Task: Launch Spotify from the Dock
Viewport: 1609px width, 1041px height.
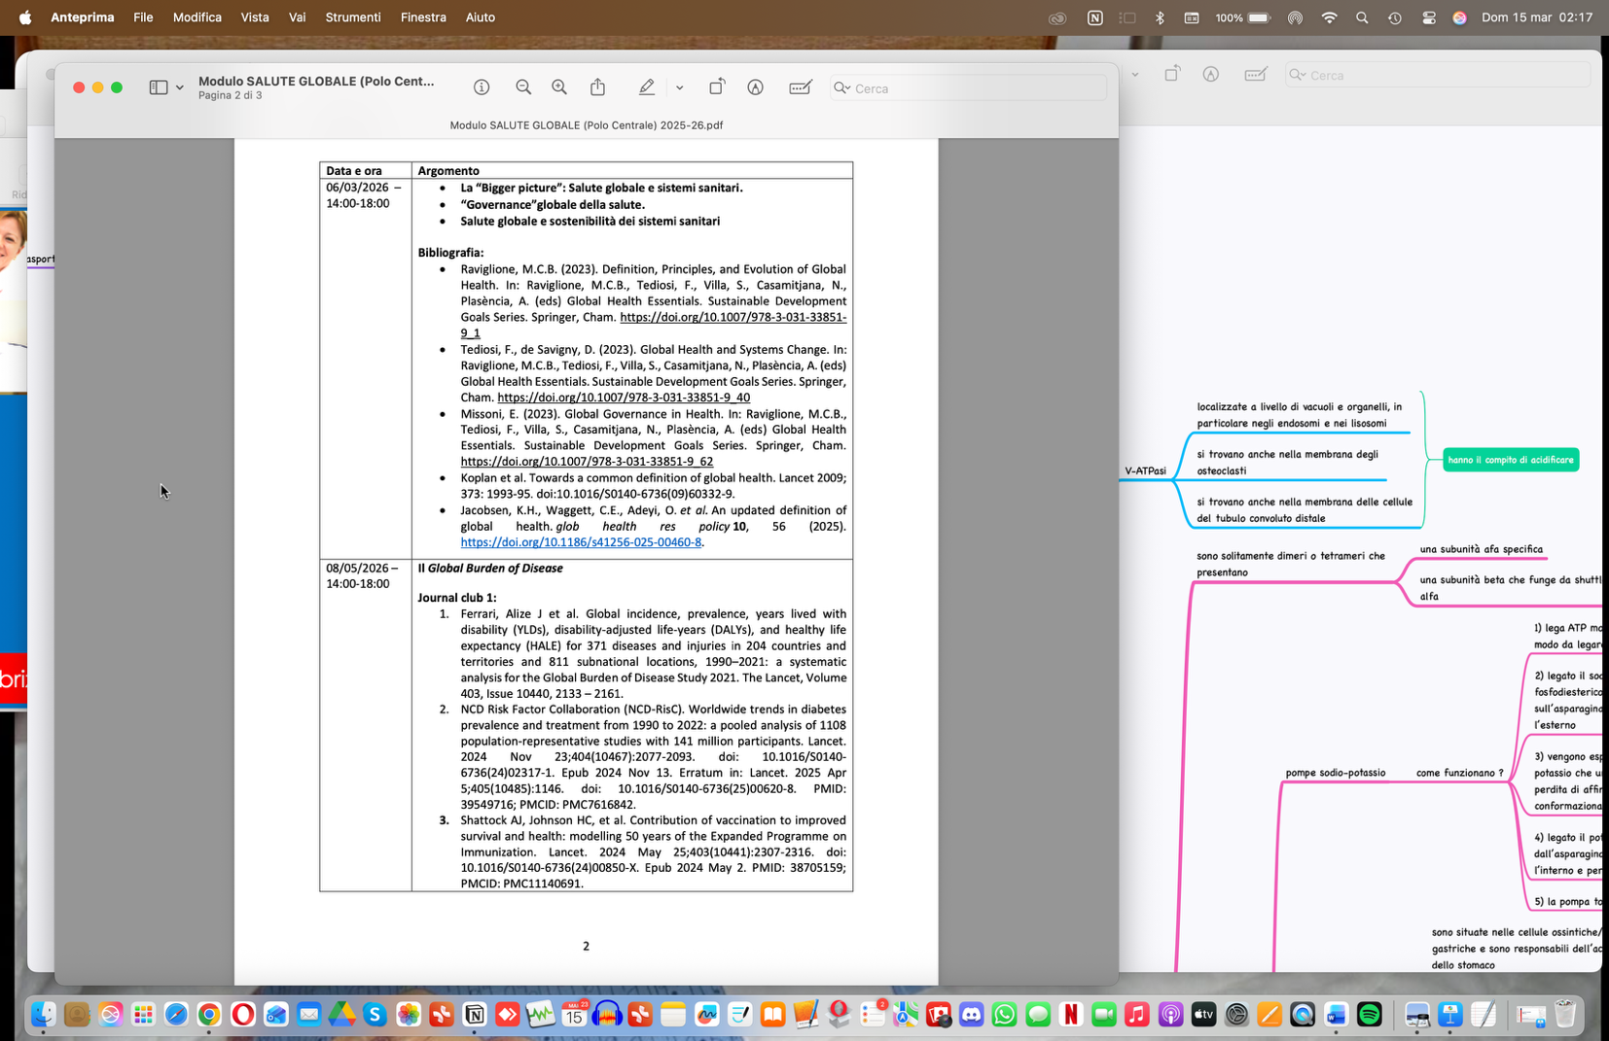Action: click(1369, 1015)
